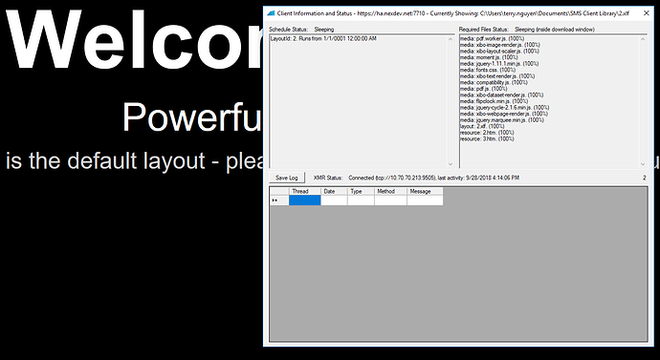Select the Method column header
The height and width of the screenshot is (360, 660).
[390, 191]
